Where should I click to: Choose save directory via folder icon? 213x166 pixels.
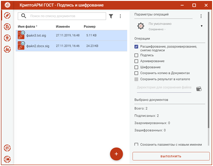(199, 89)
